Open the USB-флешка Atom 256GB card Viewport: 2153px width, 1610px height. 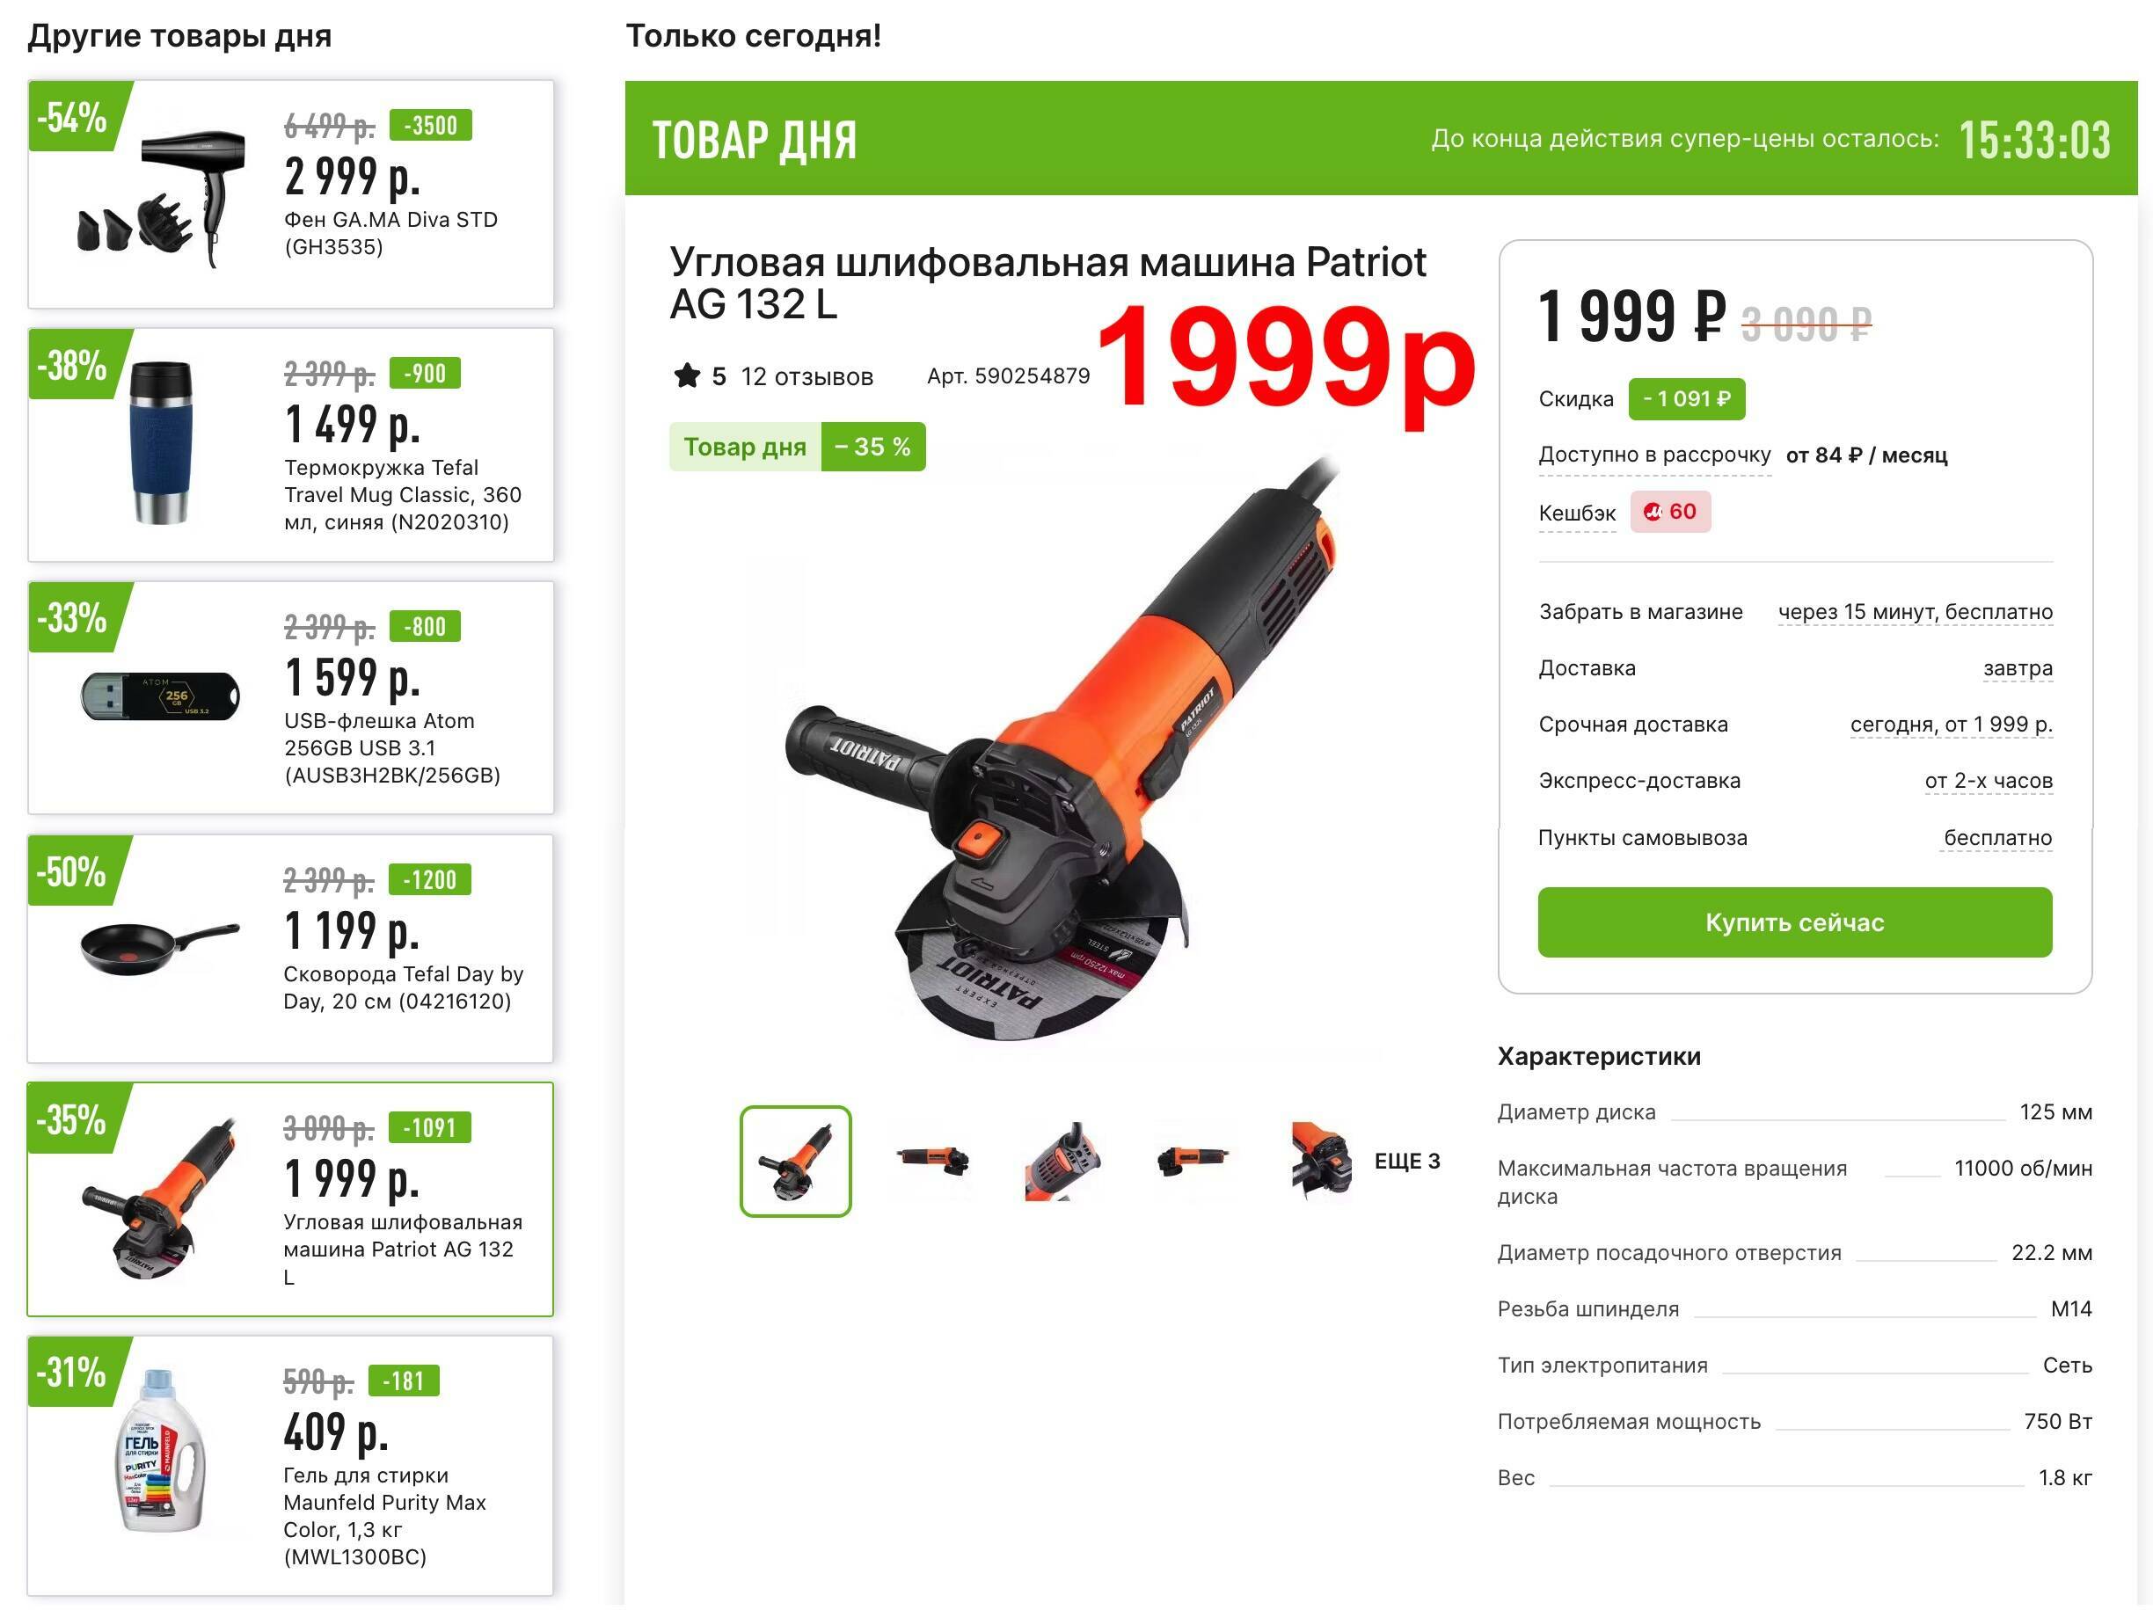[291, 698]
